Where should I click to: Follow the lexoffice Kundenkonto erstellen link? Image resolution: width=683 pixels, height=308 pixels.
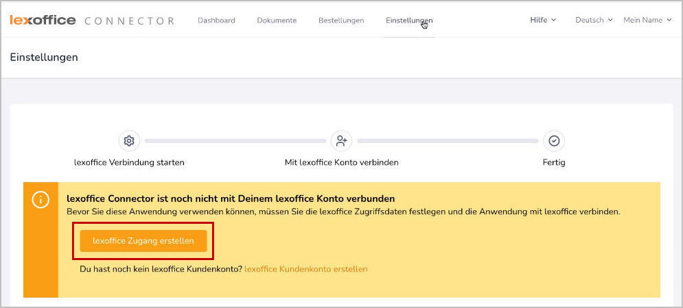pyautogui.click(x=305, y=270)
